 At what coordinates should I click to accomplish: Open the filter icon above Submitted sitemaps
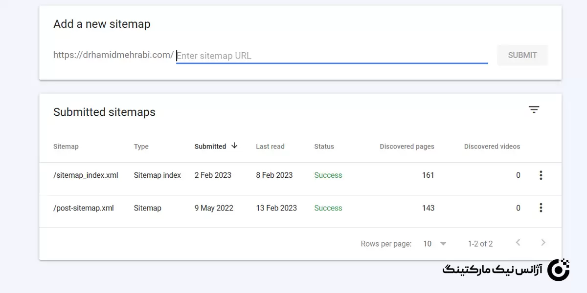534,109
